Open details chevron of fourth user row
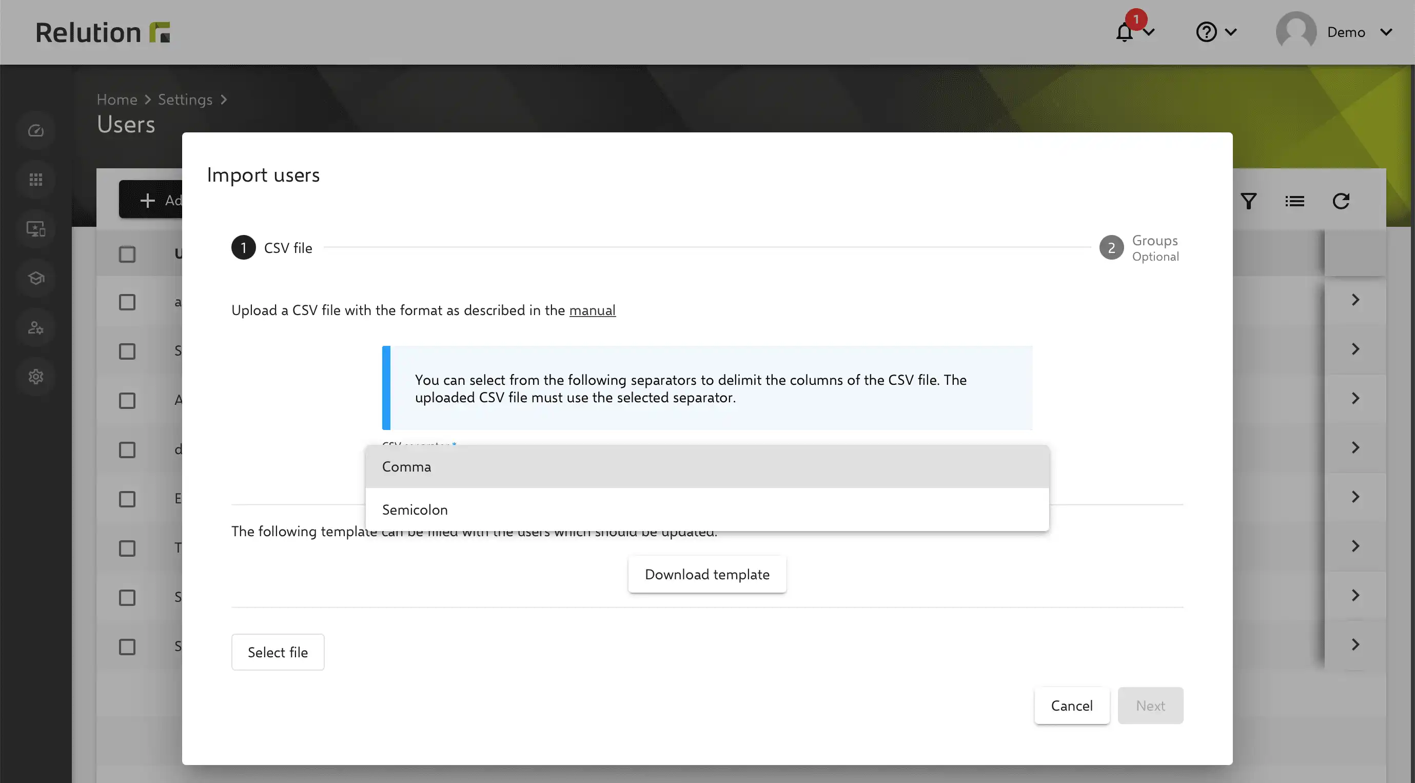 [1355, 448]
